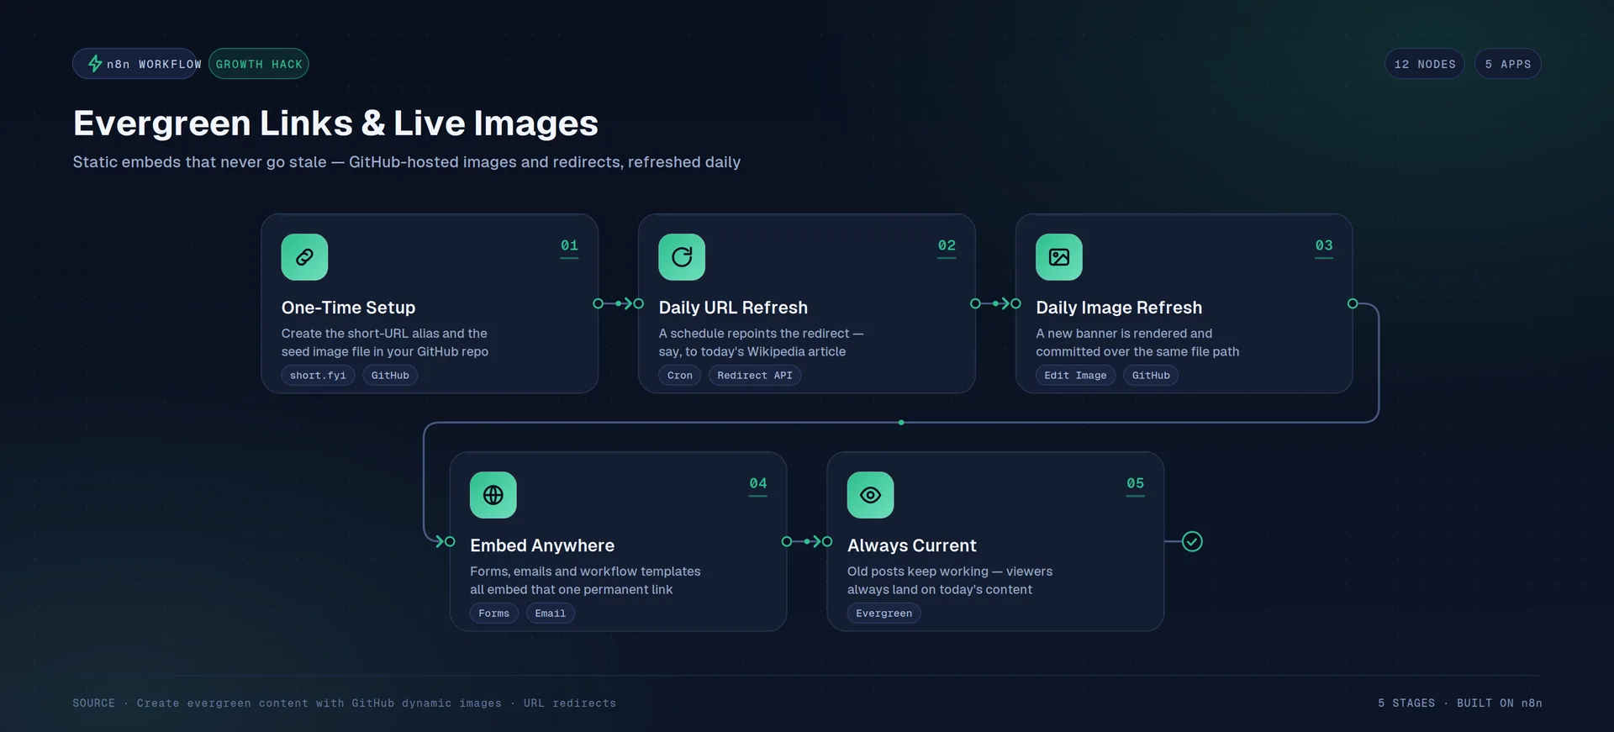Click the Cron tag

[x=680, y=376]
